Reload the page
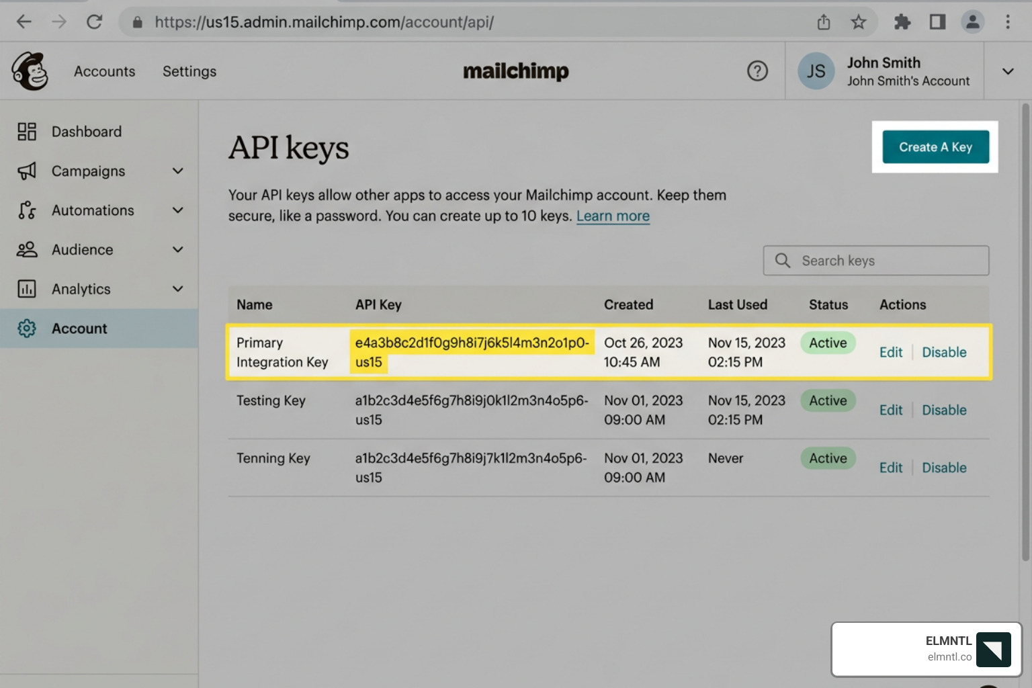The image size is (1032, 688). 94,22
